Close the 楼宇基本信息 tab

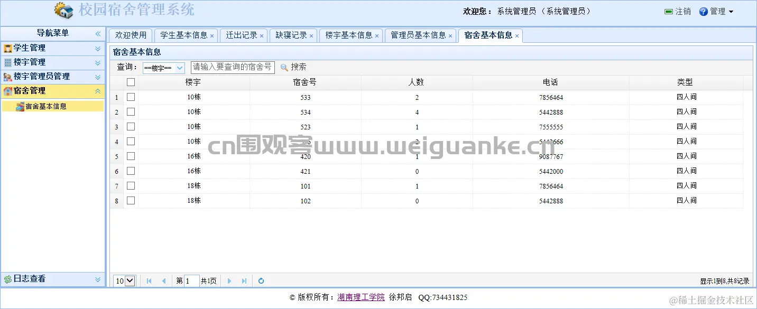(377, 36)
